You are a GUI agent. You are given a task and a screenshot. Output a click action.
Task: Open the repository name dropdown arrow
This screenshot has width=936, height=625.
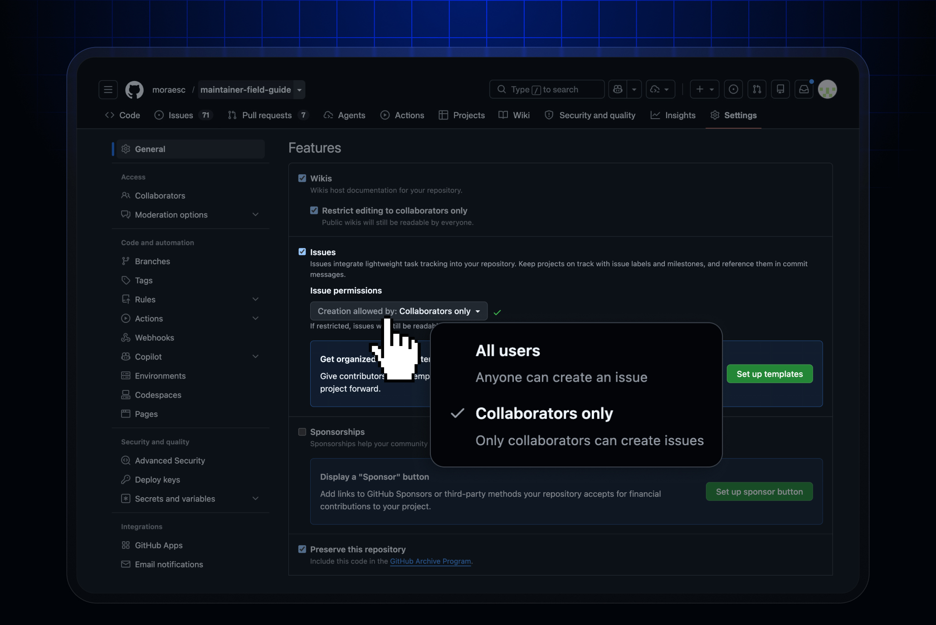[x=299, y=90]
